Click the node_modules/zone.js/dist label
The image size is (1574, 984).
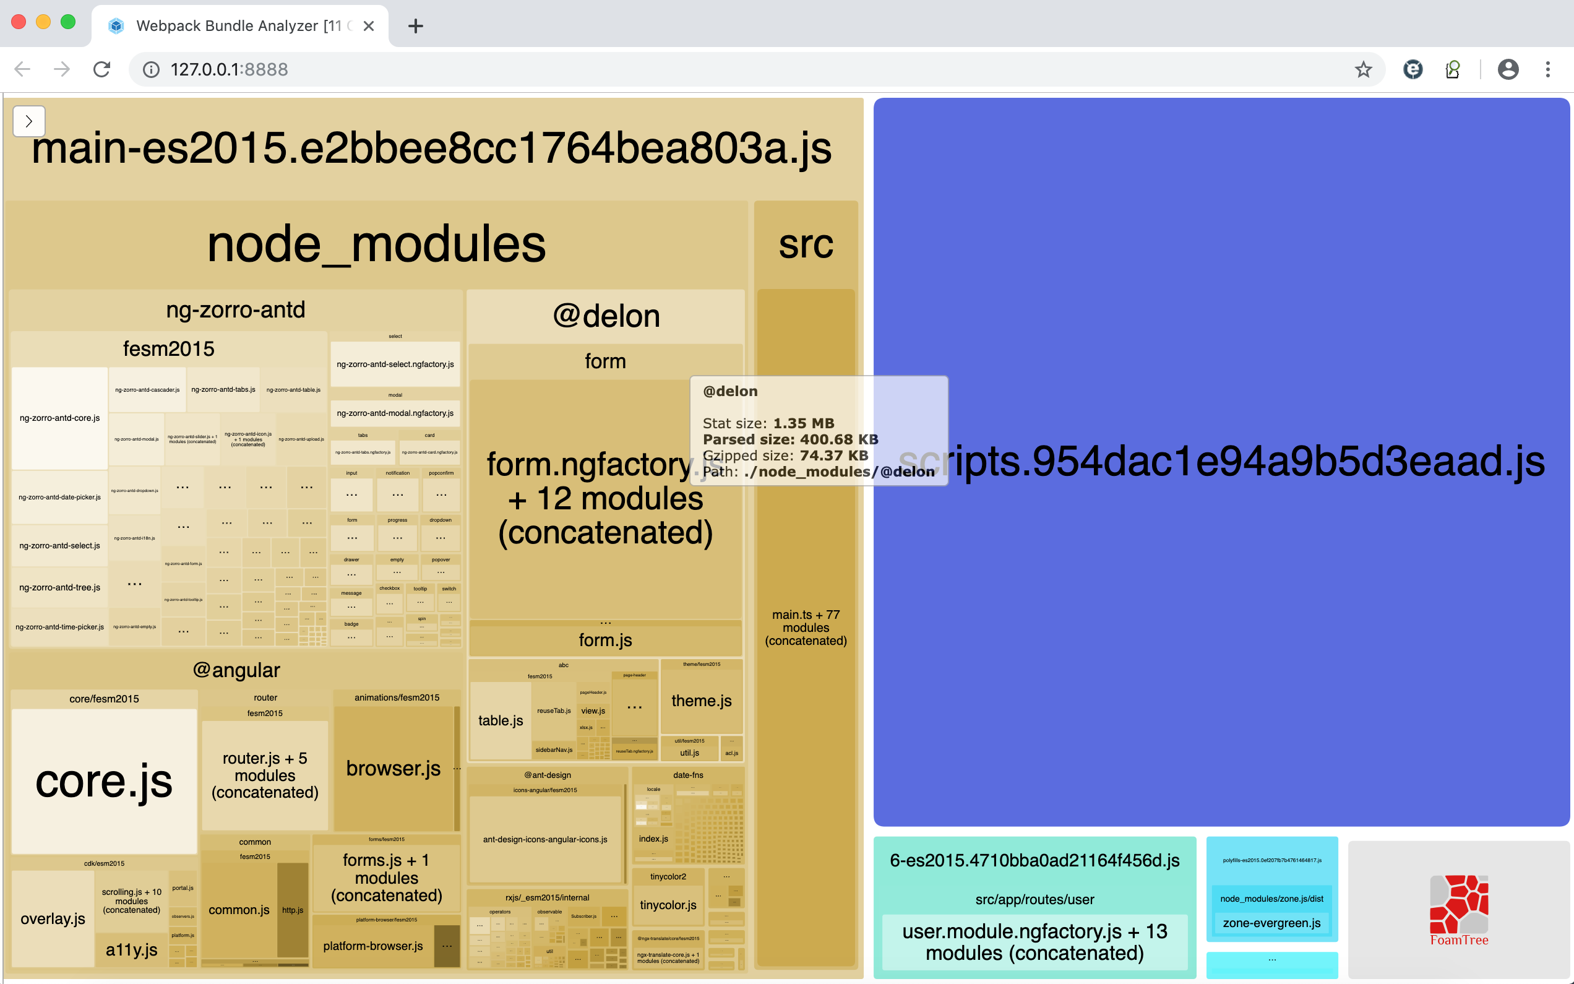1271,899
